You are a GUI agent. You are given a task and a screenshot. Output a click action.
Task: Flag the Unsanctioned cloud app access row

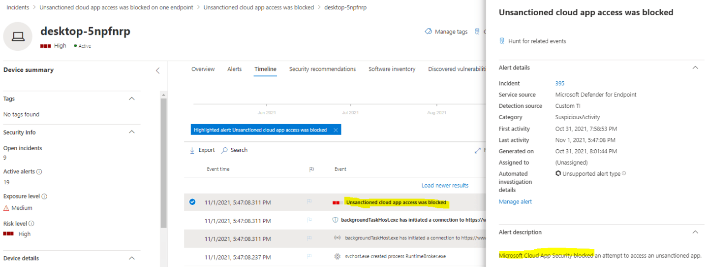[309, 202]
